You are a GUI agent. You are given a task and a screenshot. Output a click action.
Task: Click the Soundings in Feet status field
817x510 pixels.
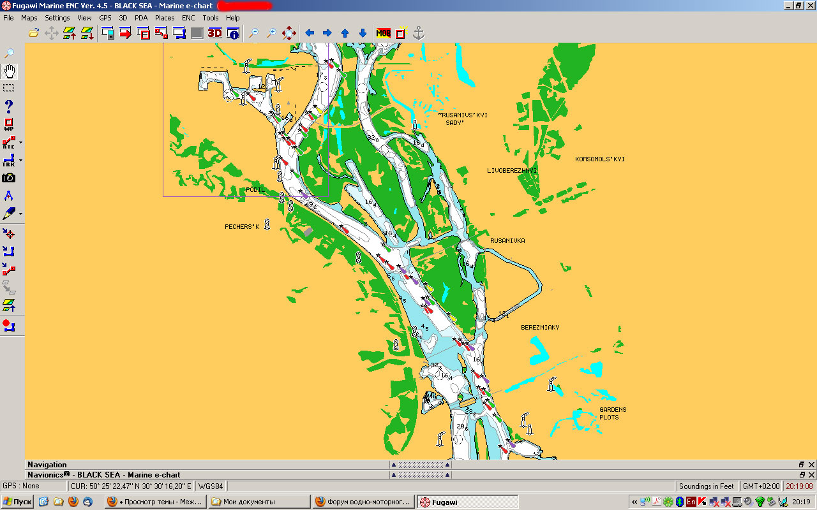coord(706,486)
